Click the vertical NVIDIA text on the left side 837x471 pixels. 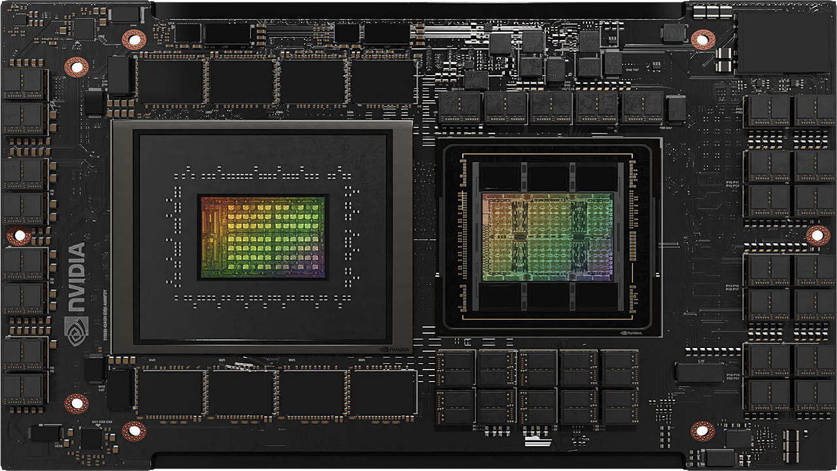point(76,275)
